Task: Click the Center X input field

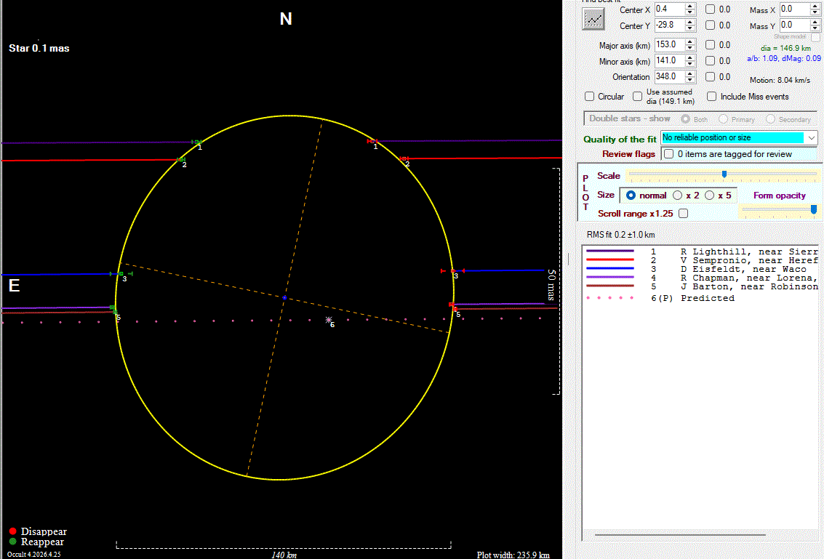Action: tap(670, 9)
